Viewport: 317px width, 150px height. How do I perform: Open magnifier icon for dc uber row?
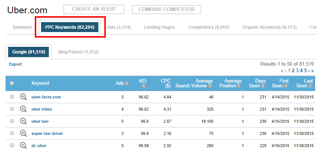coord(23,146)
